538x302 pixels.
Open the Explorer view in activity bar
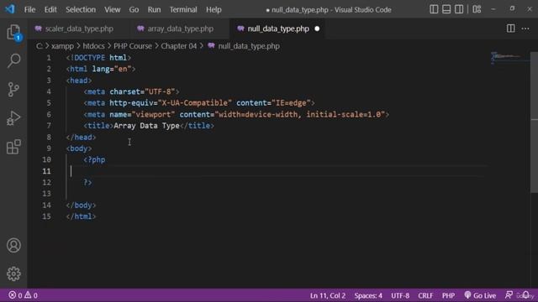(x=13, y=32)
